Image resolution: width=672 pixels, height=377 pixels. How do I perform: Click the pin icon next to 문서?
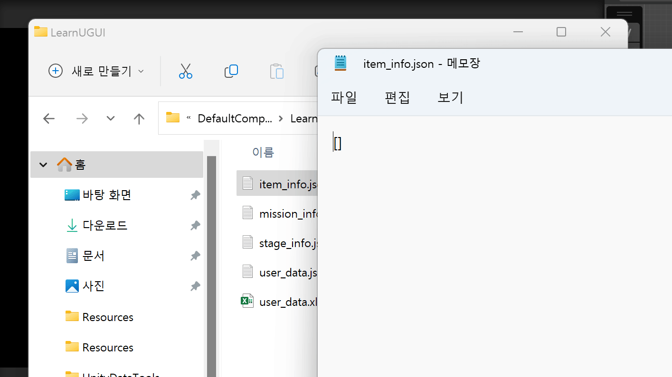(x=195, y=256)
